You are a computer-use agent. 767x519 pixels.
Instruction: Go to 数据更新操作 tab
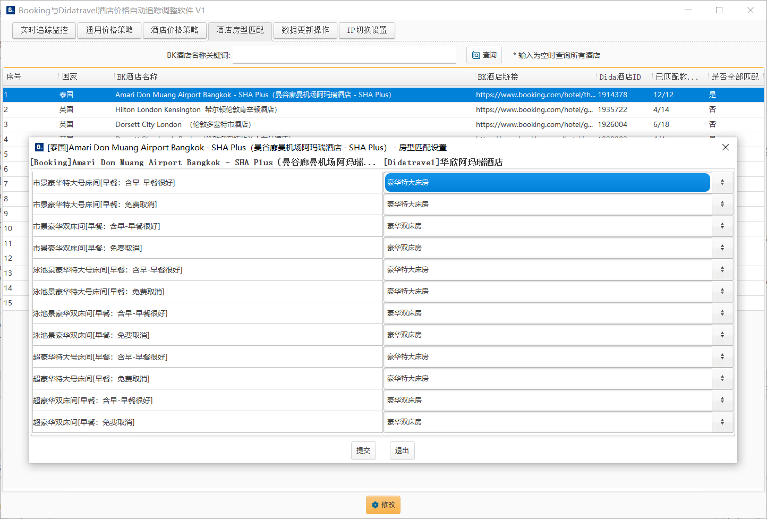coord(305,30)
